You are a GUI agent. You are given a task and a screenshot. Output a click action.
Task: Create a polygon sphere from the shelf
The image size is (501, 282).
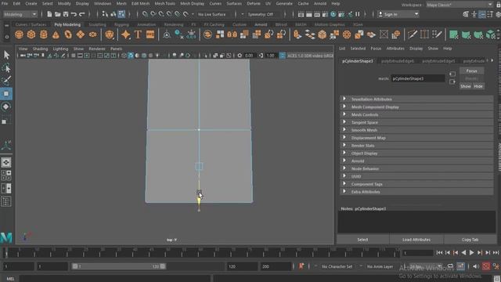pyautogui.click(x=19, y=34)
